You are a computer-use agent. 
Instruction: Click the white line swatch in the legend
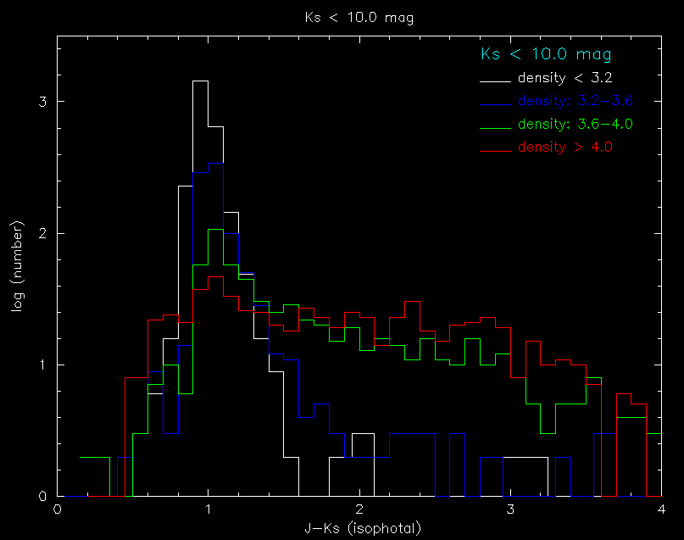pos(496,81)
